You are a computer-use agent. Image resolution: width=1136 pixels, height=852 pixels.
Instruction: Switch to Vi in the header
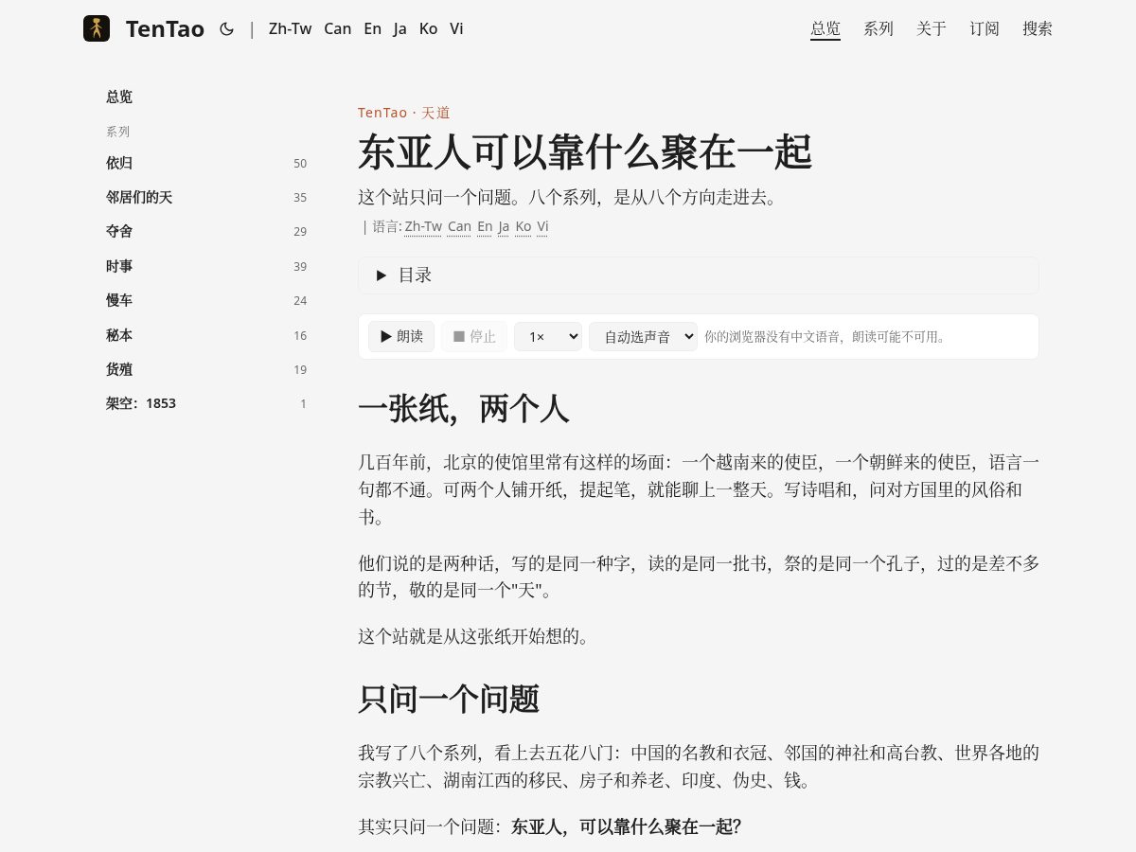click(456, 28)
